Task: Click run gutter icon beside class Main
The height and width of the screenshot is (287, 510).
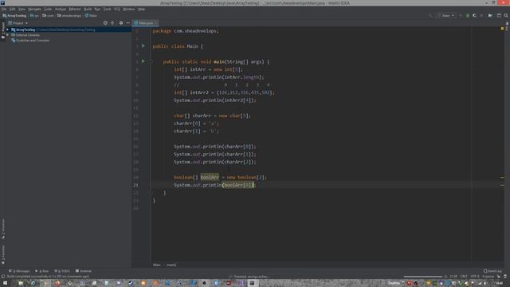Action: tap(143, 46)
